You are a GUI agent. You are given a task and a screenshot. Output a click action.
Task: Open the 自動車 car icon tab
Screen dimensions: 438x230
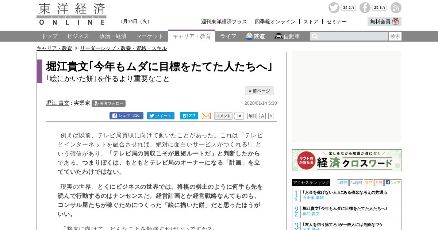(287, 36)
